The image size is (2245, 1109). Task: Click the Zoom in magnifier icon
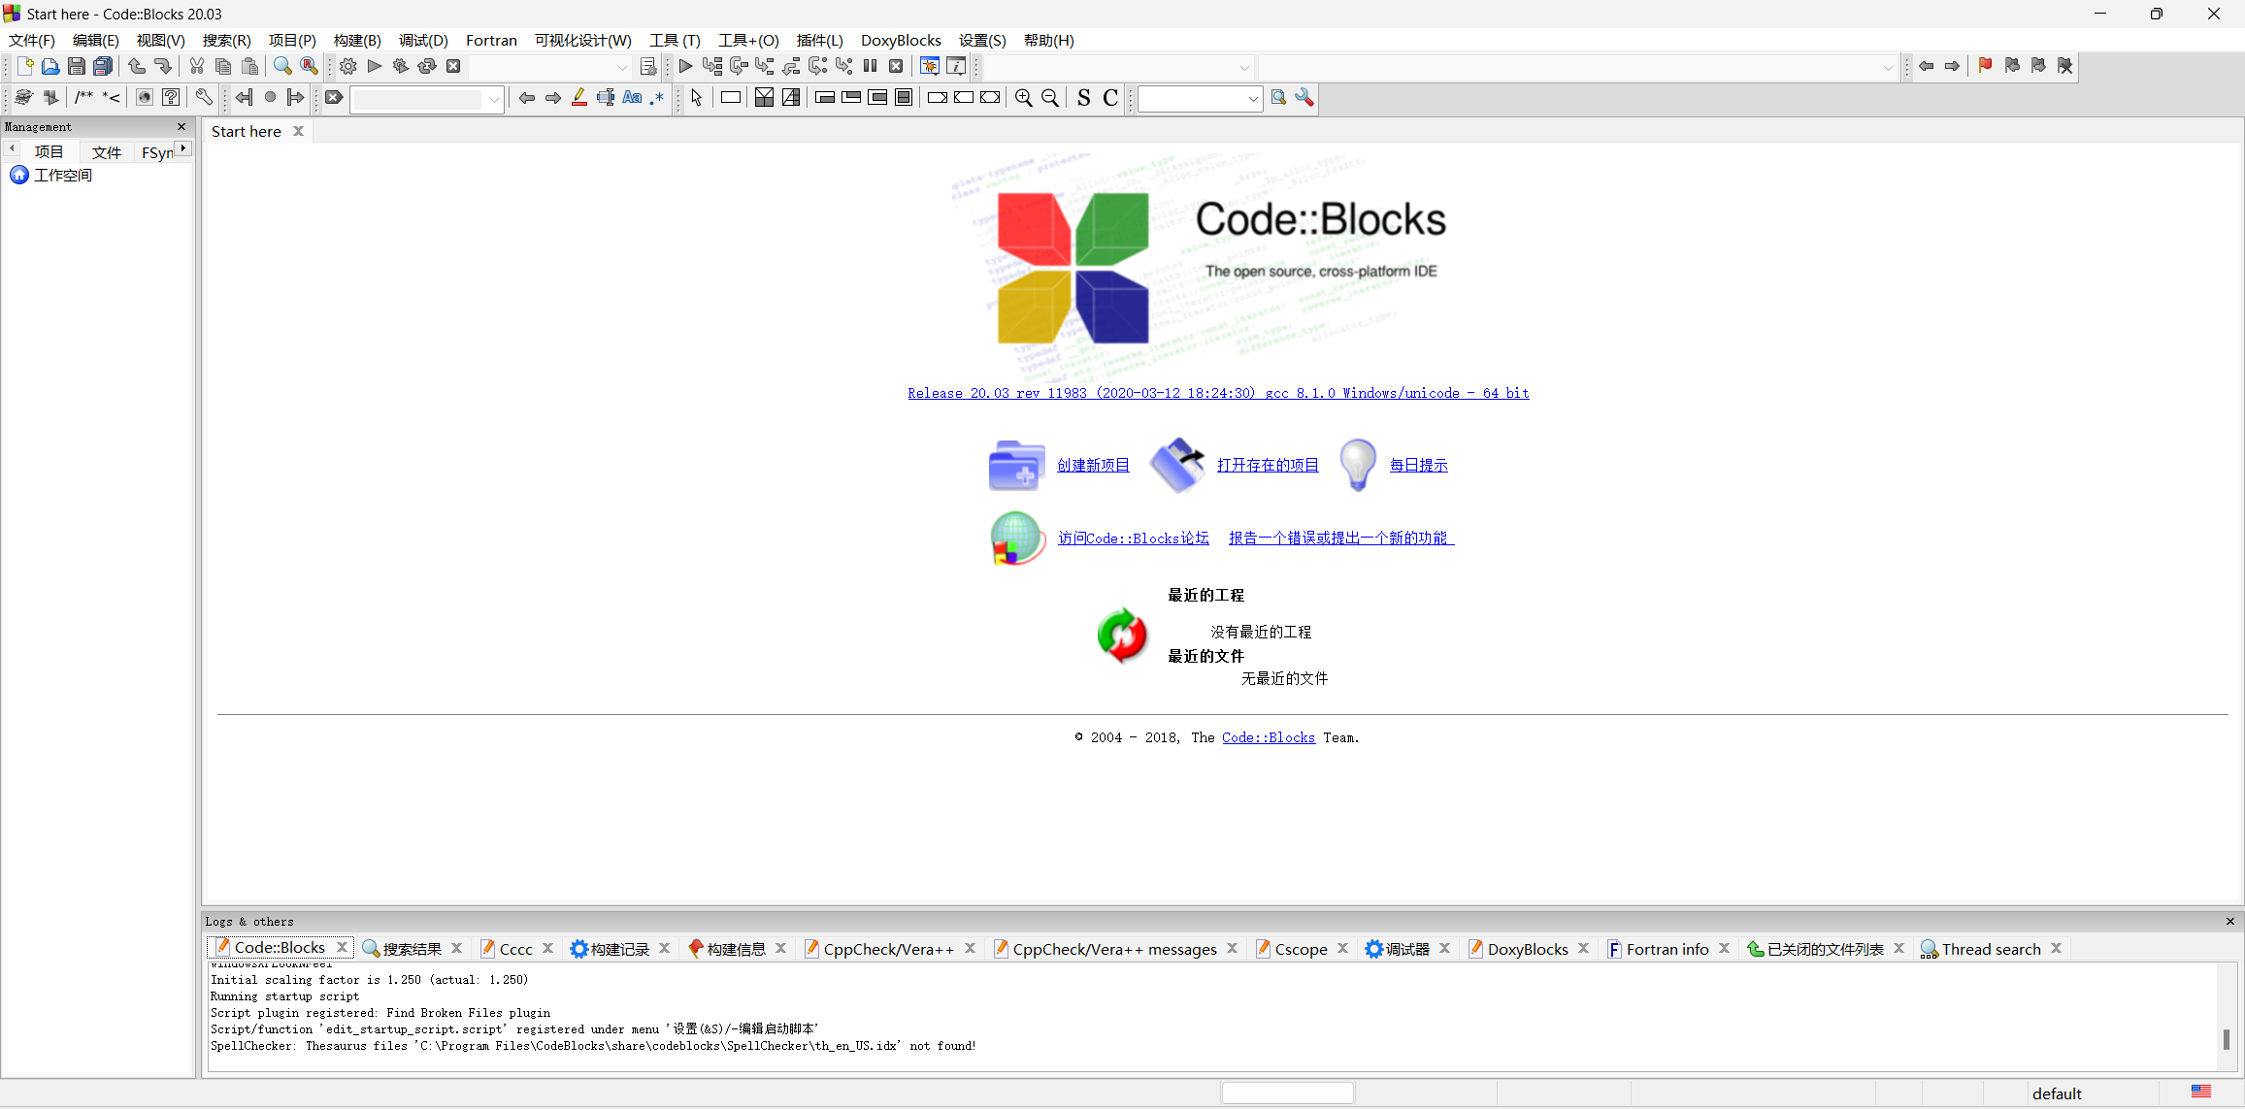(x=1024, y=97)
